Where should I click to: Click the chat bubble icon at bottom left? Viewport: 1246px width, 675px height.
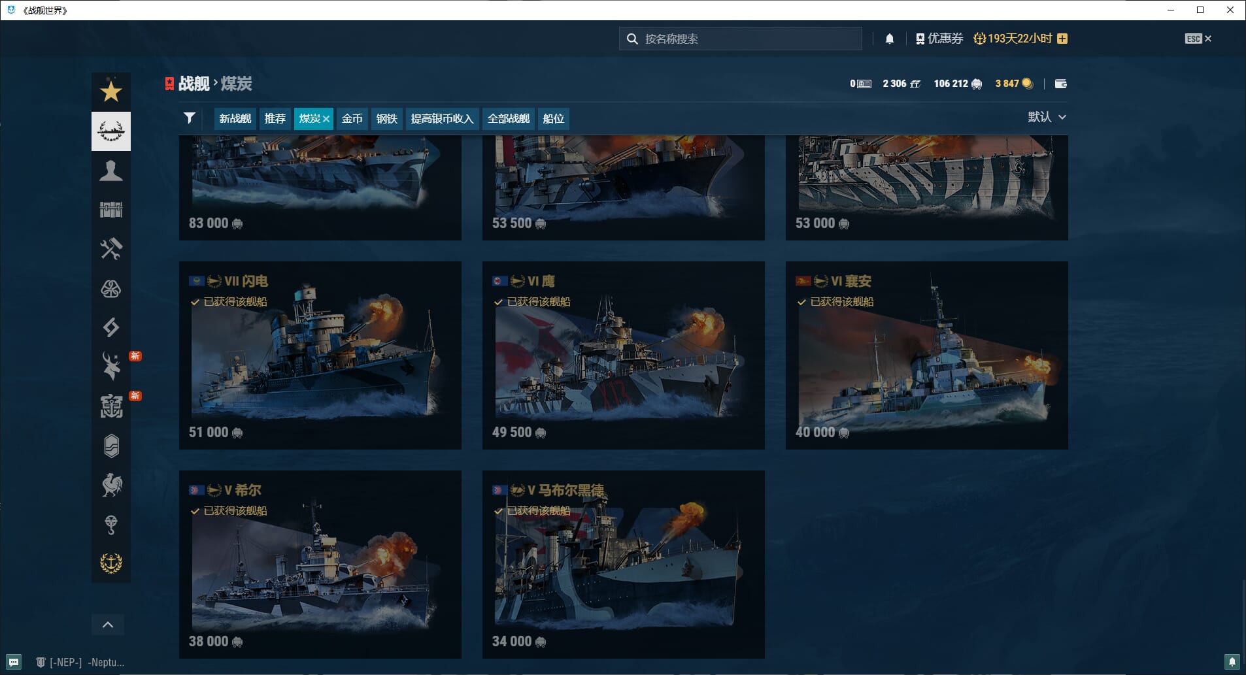[14, 662]
